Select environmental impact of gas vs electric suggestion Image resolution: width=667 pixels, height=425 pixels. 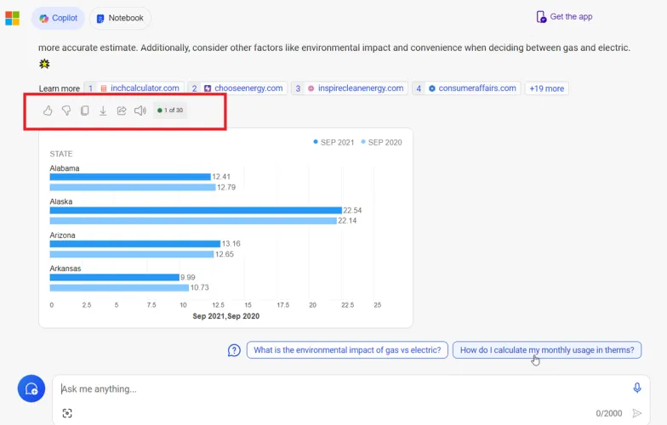[347, 350]
